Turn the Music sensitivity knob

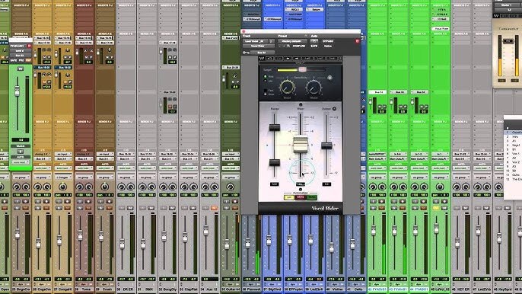pyautogui.click(x=314, y=88)
